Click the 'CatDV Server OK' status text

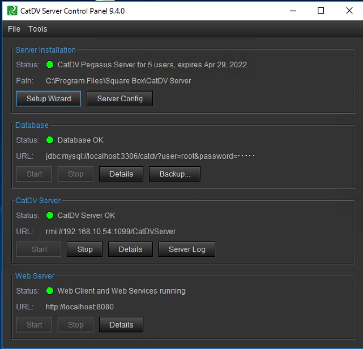86,216
